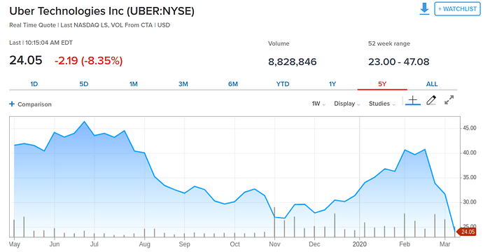The height and width of the screenshot is (252, 483).
Task: Click the Comparison link
Action: [34, 104]
